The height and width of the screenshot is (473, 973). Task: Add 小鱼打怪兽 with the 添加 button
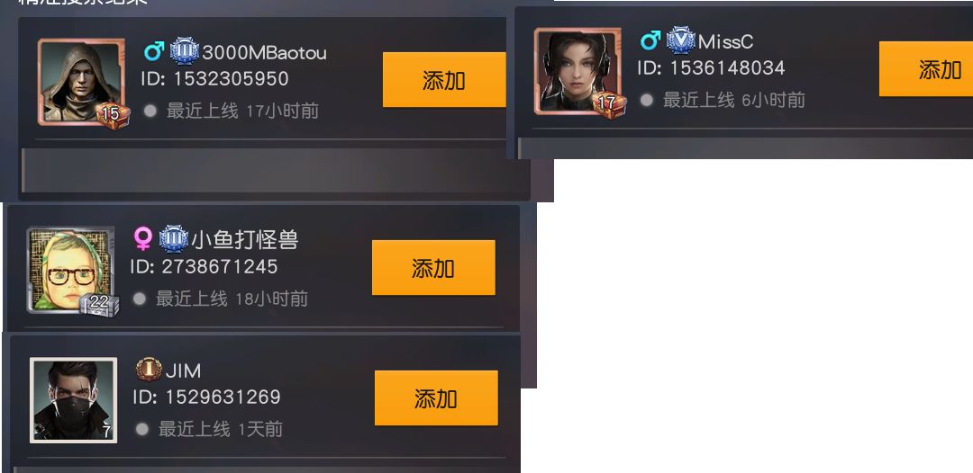tap(433, 267)
